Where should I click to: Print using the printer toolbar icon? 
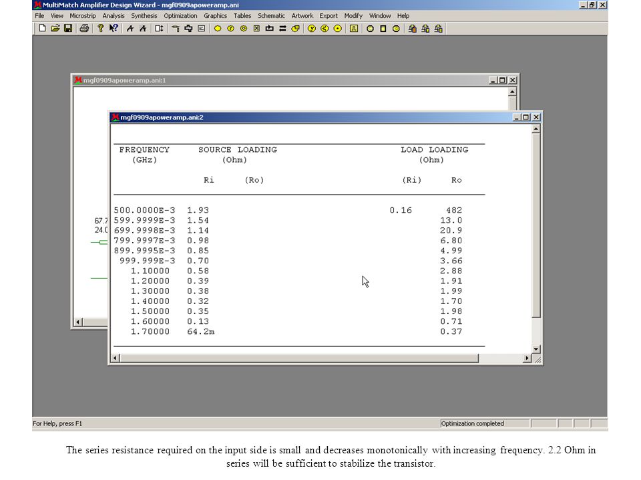point(84,28)
